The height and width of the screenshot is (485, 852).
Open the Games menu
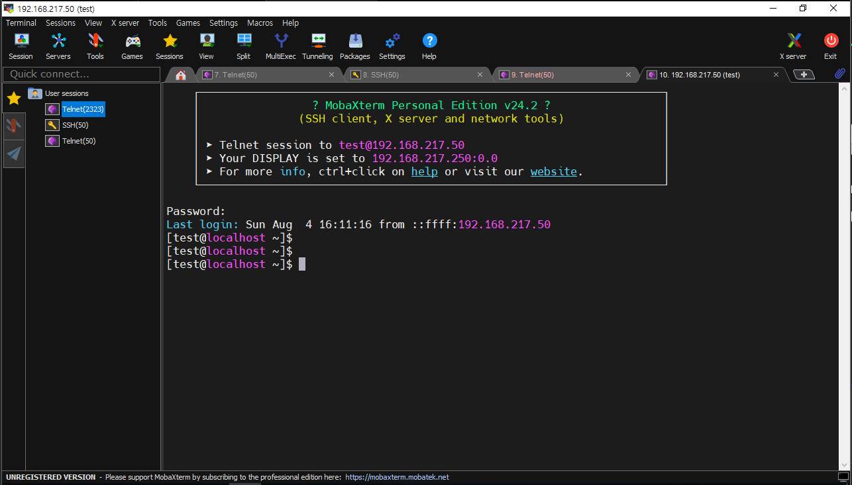point(188,22)
